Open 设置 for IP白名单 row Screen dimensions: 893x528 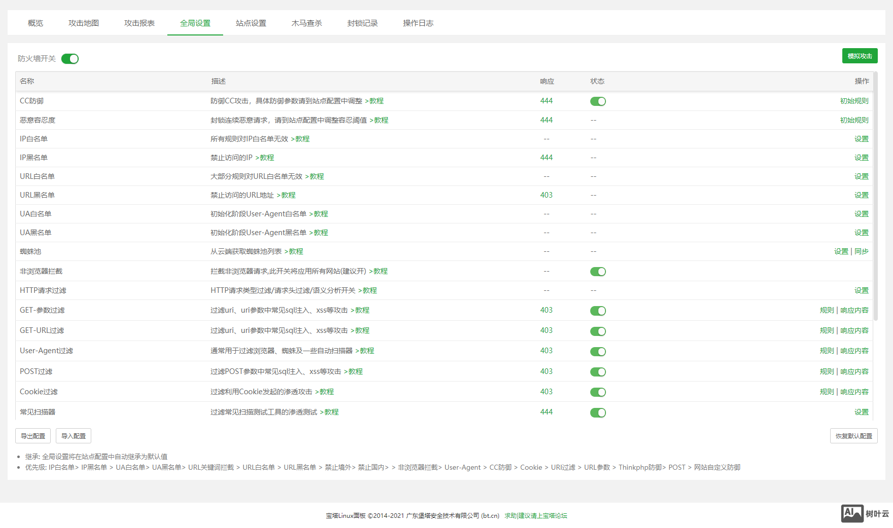point(861,139)
